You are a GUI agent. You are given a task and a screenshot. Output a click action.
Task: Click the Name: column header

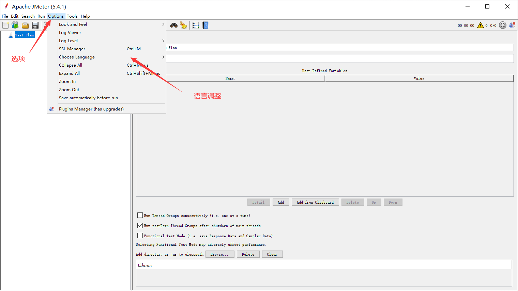[230, 79]
